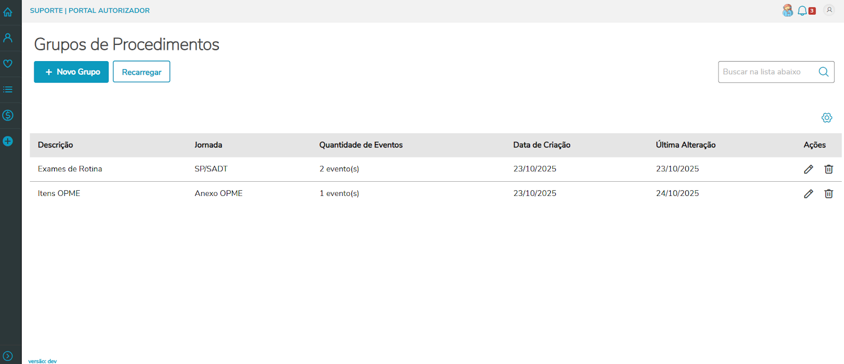The height and width of the screenshot is (364, 844).
Task: Open the user profile sidebar icon
Action: [8, 38]
